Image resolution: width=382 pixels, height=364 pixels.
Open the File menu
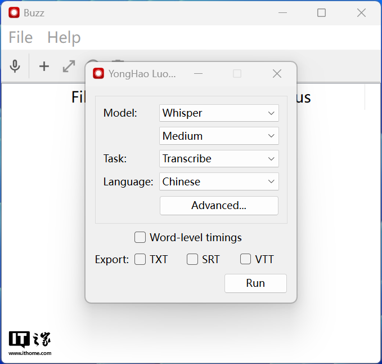[21, 38]
